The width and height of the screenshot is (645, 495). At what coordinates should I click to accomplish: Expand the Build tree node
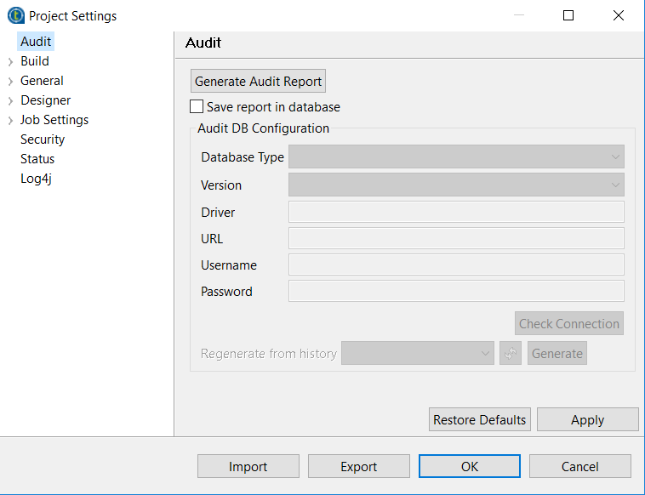[x=10, y=61]
